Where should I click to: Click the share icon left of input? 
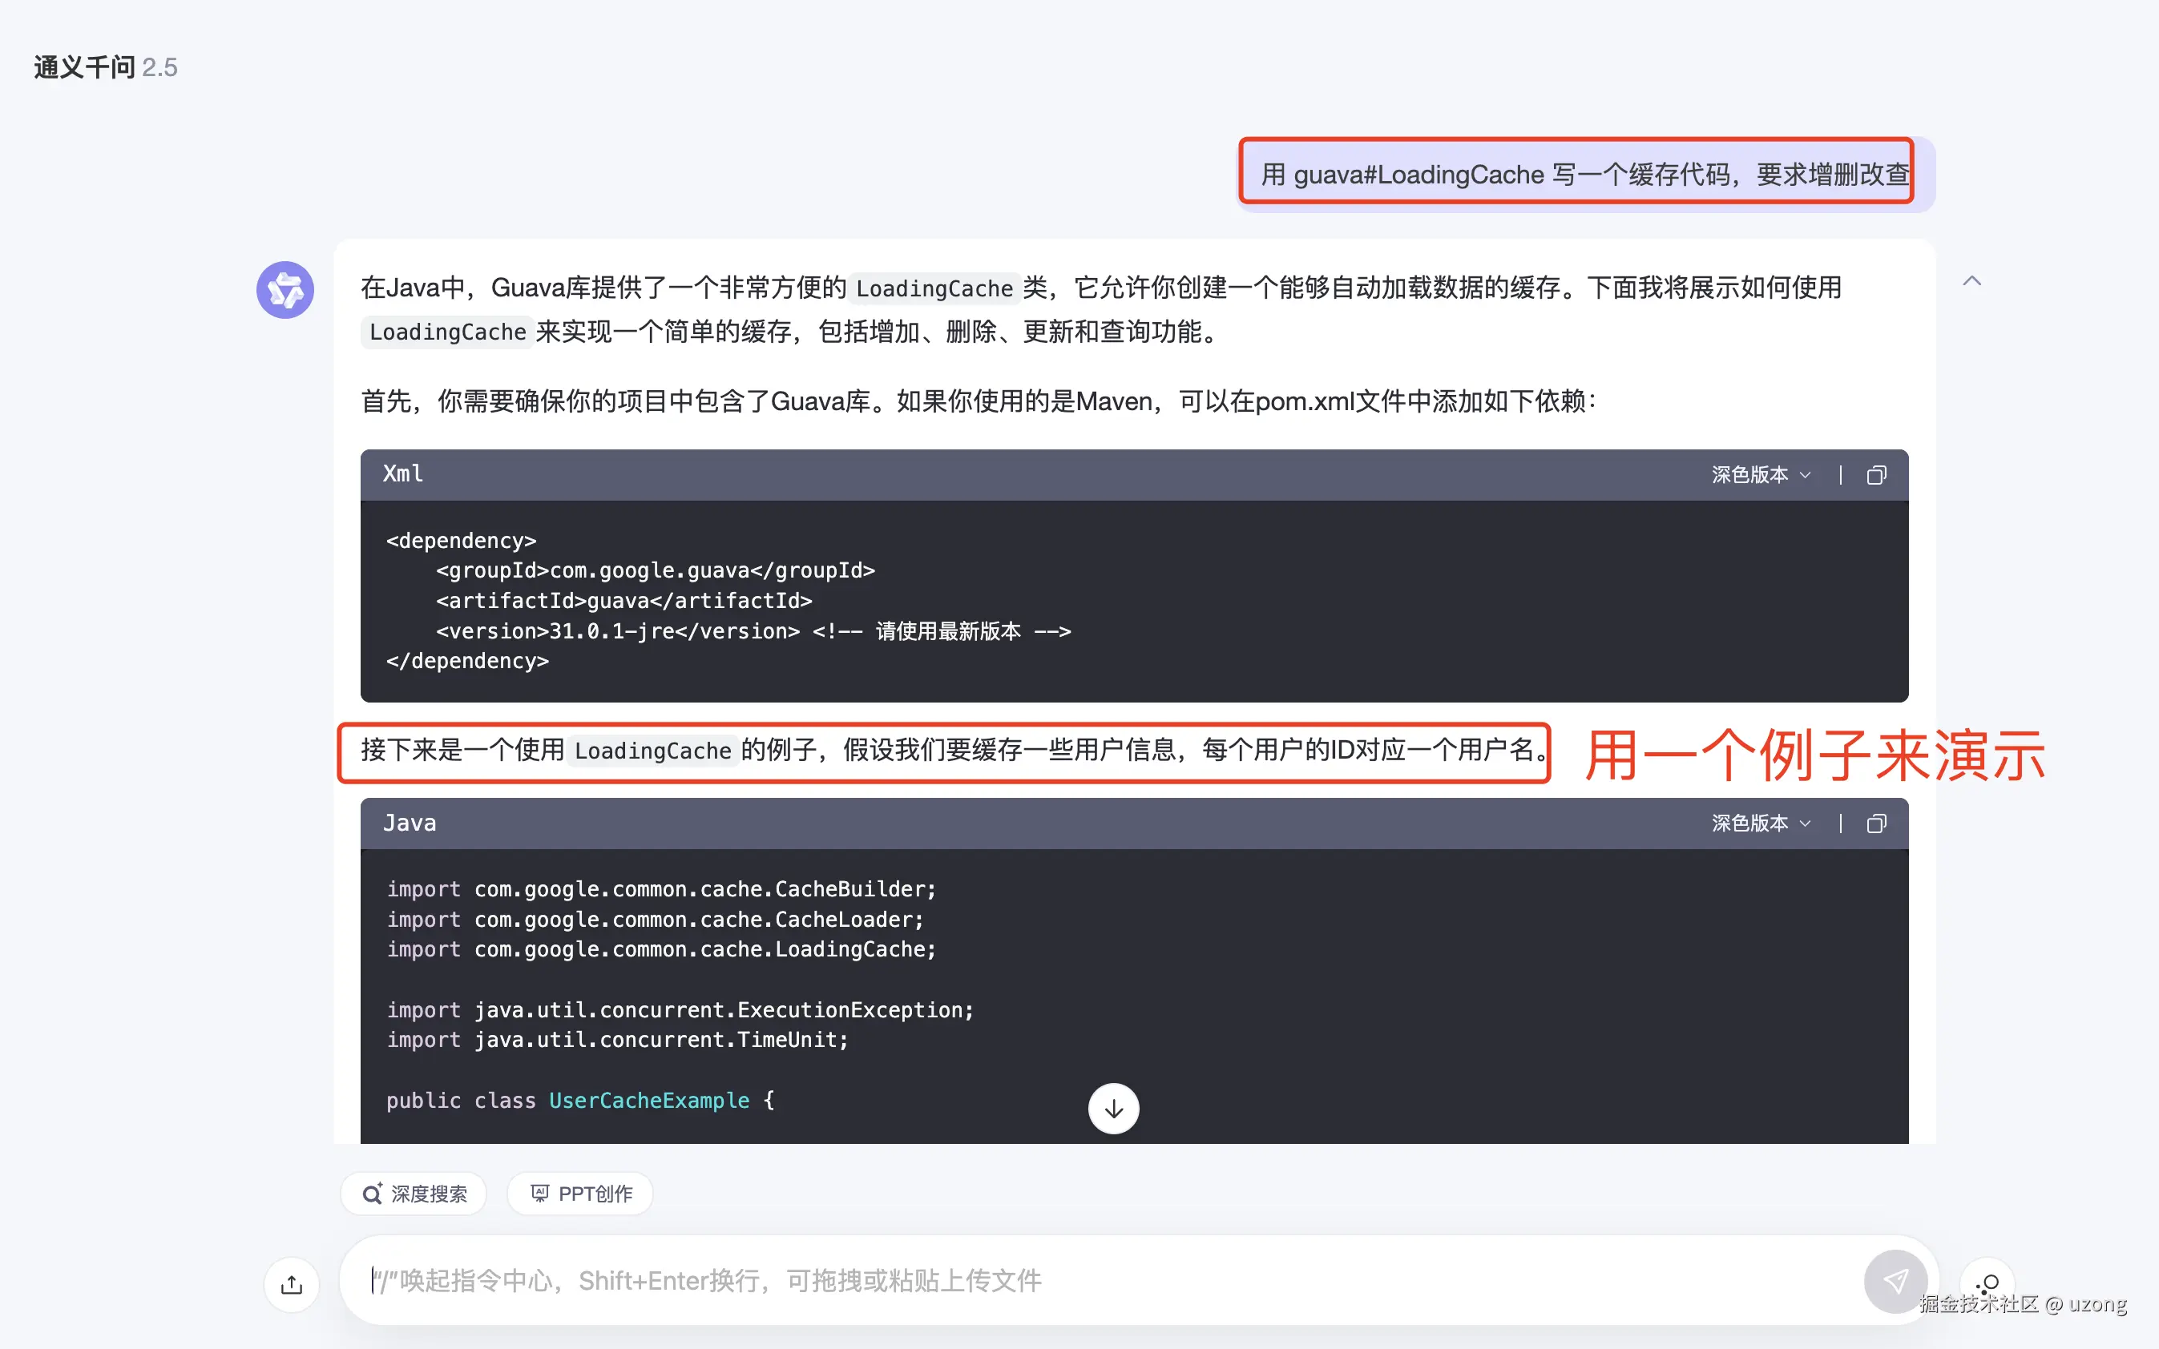(292, 1285)
